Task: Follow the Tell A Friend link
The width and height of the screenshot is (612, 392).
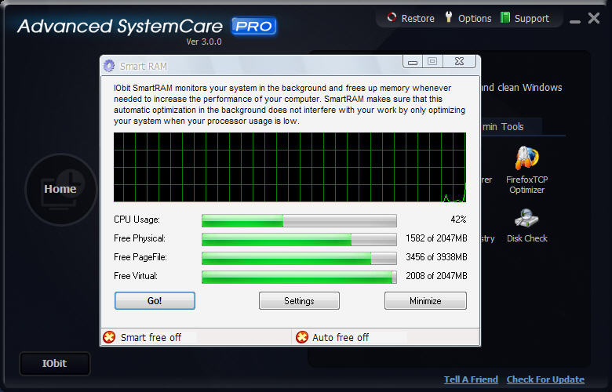Action: pos(471,379)
